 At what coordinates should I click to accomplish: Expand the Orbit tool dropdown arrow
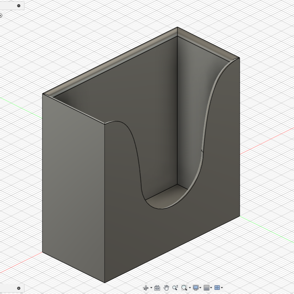pyautogui.click(x=151, y=288)
